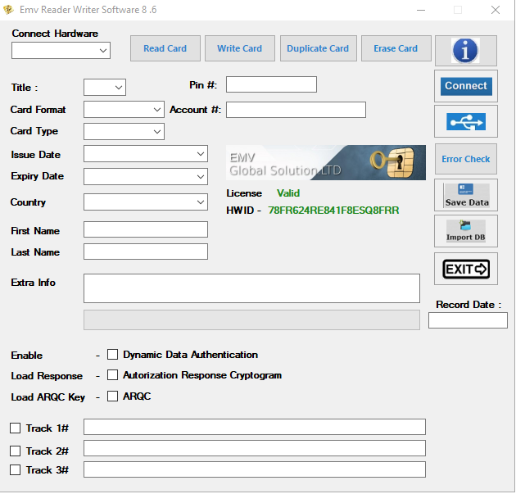
Task: Open the Connect Hardware dropdown
Action: tap(61, 50)
